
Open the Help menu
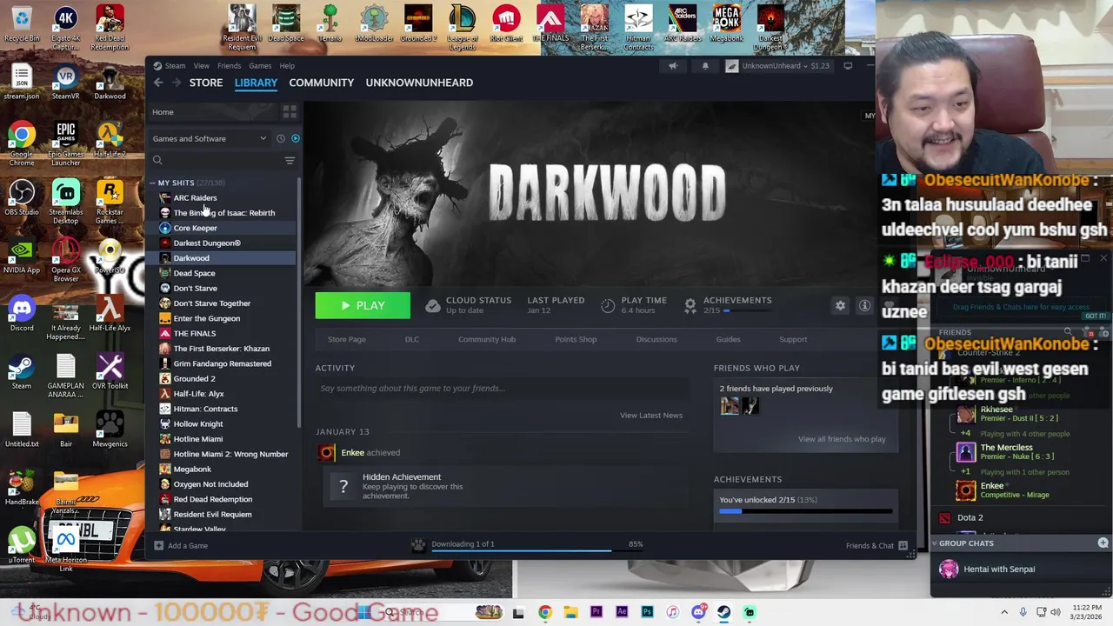(x=287, y=66)
